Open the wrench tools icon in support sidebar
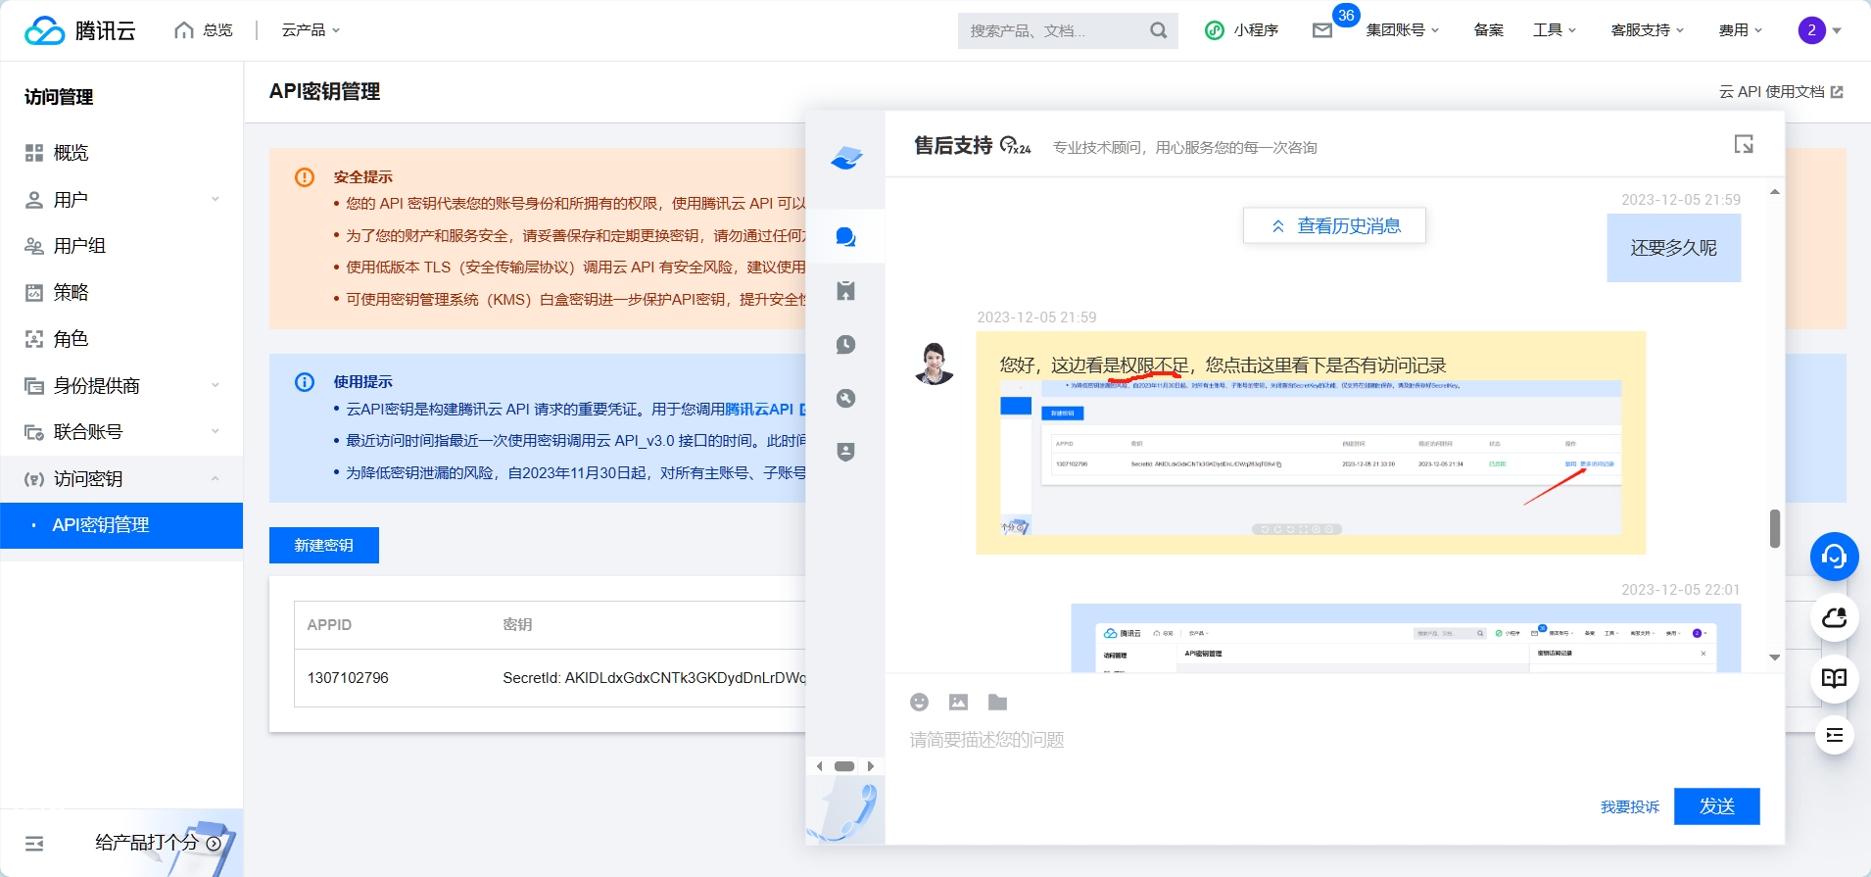Screen dimensions: 1871x877 tap(845, 398)
